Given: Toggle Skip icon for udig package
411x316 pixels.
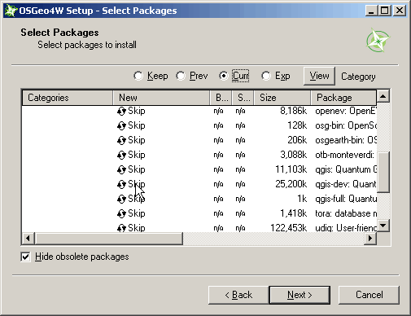Looking at the screenshot, I should [121, 228].
